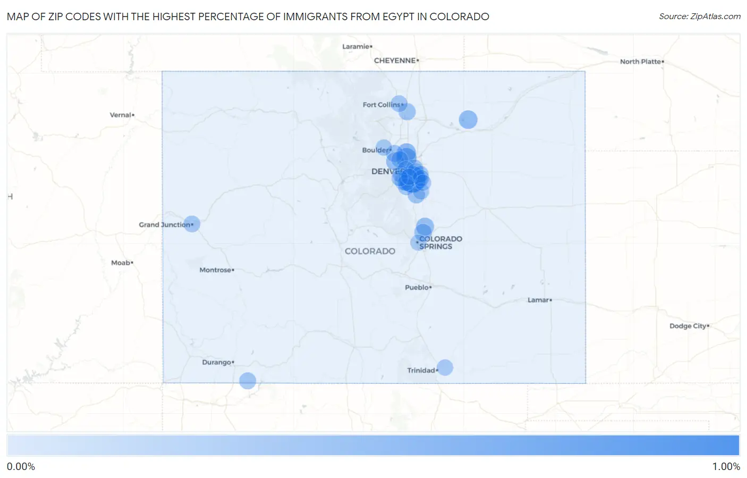Click the Boulder city label
This screenshot has width=747, height=478.
(x=377, y=150)
